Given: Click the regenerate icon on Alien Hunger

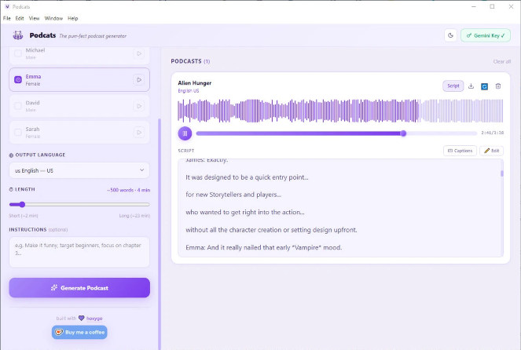Looking at the screenshot, I should pyautogui.click(x=484, y=86).
